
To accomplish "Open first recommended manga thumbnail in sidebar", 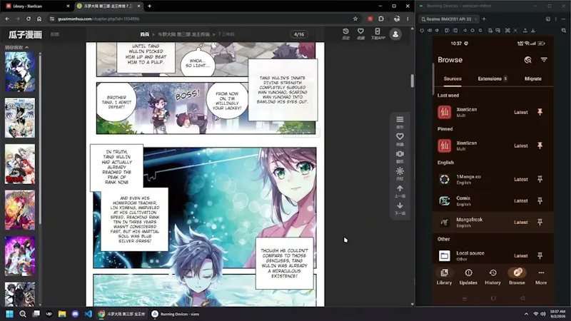I will (x=20, y=72).
